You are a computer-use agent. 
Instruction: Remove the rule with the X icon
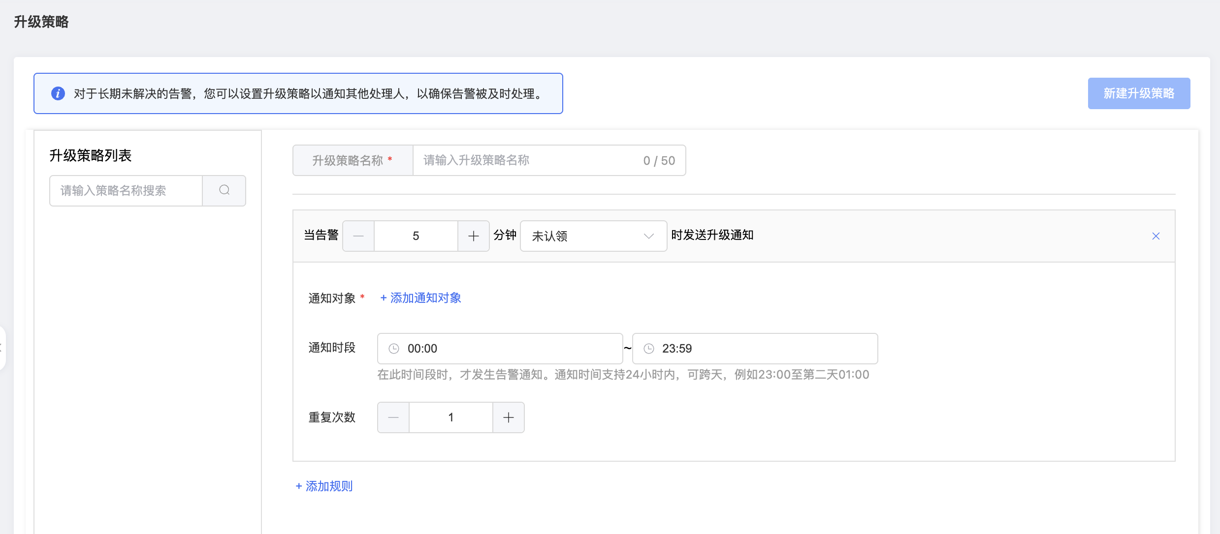click(x=1156, y=236)
